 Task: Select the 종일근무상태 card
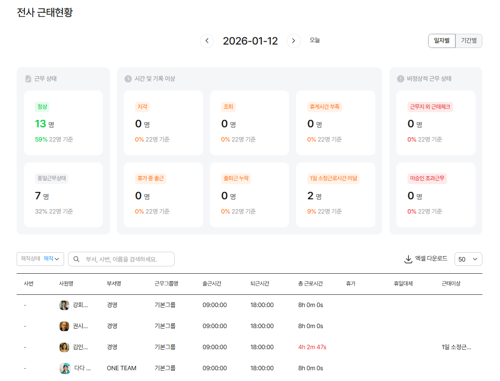63,195
